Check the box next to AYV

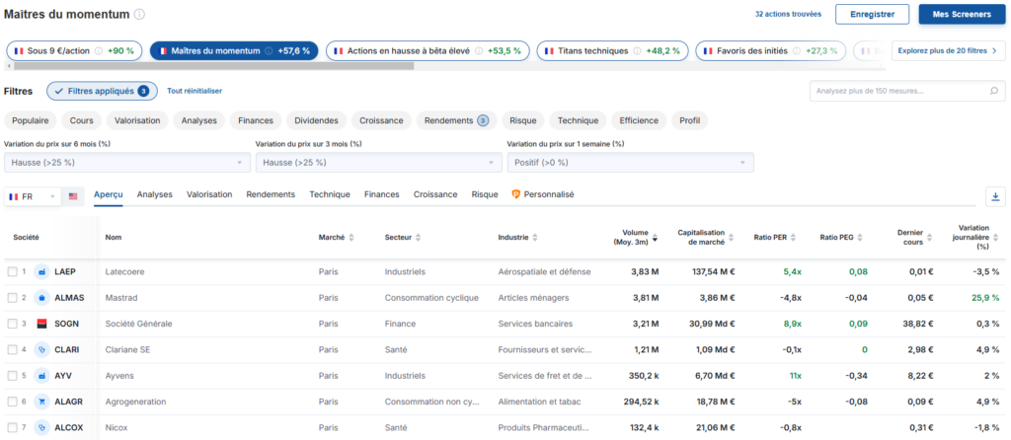(x=12, y=375)
